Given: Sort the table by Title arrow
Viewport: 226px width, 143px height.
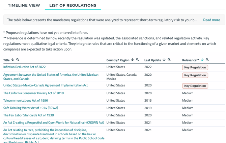Looking at the screenshot, I should (13, 60).
